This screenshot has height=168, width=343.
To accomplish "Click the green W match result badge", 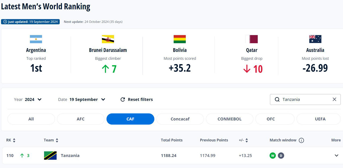I will click(273, 155).
